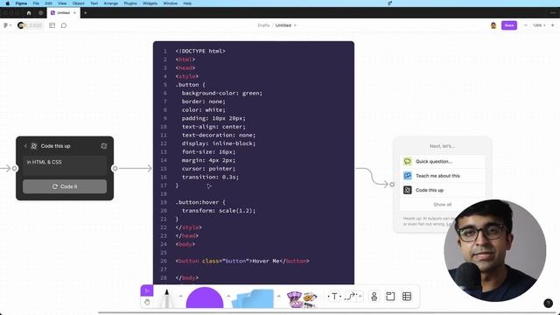Select the Text tool

pos(334,297)
